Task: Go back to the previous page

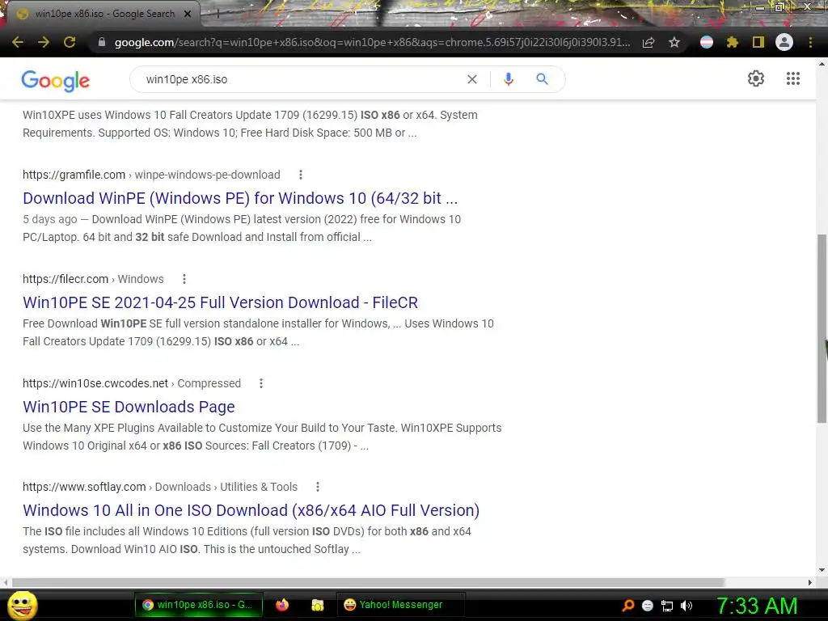Action: (x=18, y=42)
